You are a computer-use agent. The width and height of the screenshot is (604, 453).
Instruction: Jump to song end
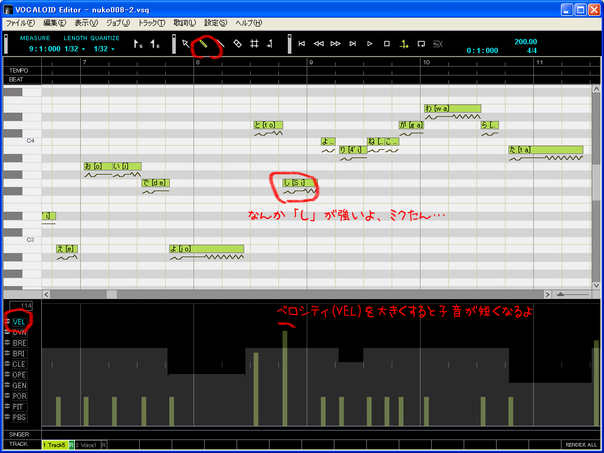pyautogui.click(x=353, y=44)
